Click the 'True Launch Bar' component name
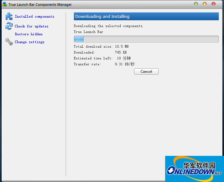224x182 pixels. coord(88,32)
